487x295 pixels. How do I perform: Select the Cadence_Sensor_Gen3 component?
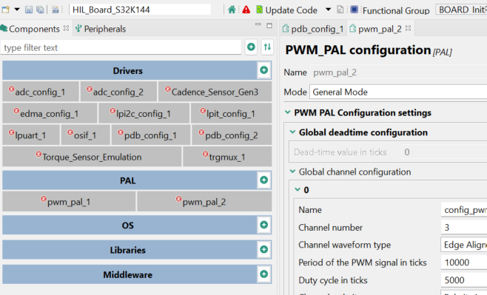click(215, 92)
